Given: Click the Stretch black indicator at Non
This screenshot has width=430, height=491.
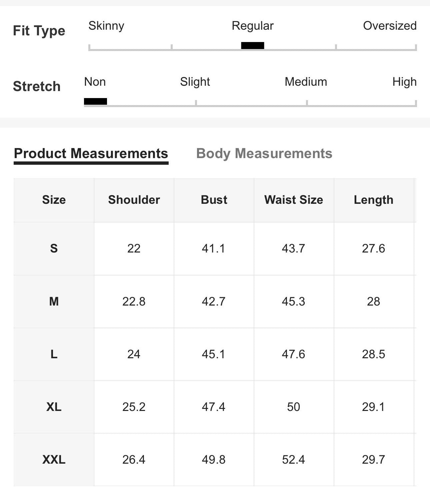Looking at the screenshot, I should pyautogui.click(x=95, y=101).
